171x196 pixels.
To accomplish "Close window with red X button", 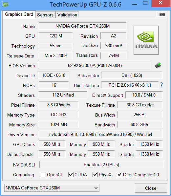I will 160,3.
